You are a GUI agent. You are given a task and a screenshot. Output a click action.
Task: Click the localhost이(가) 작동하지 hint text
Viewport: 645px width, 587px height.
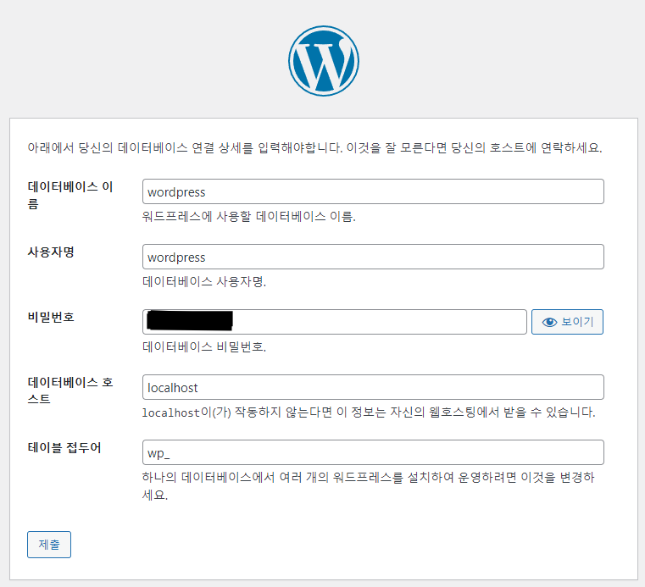(x=369, y=413)
